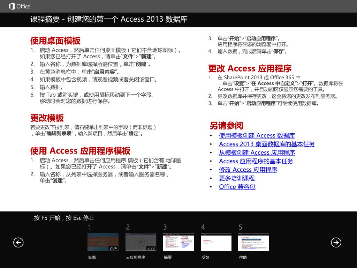Select the 帮助 slide thumbnail

254,242
